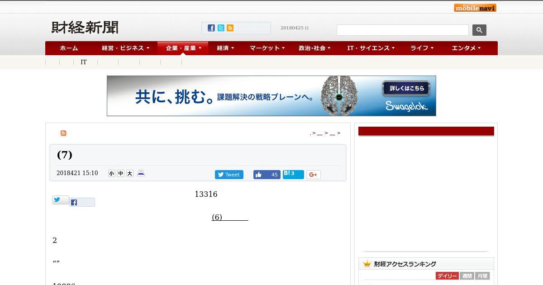Click the 財経アクセスランキング heading
Viewport: 543px width, 285px height.
point(405,264)
